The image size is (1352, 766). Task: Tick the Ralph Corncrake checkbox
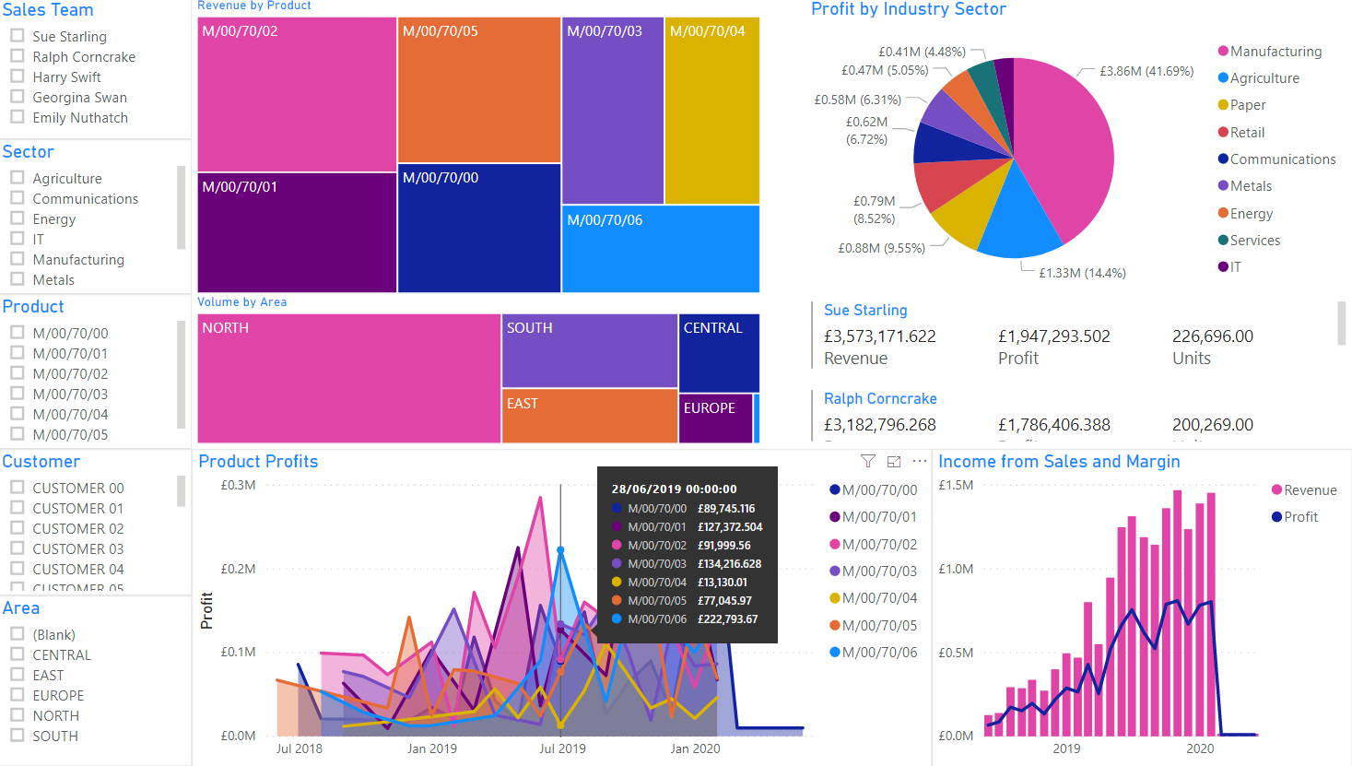click(17, 56)
